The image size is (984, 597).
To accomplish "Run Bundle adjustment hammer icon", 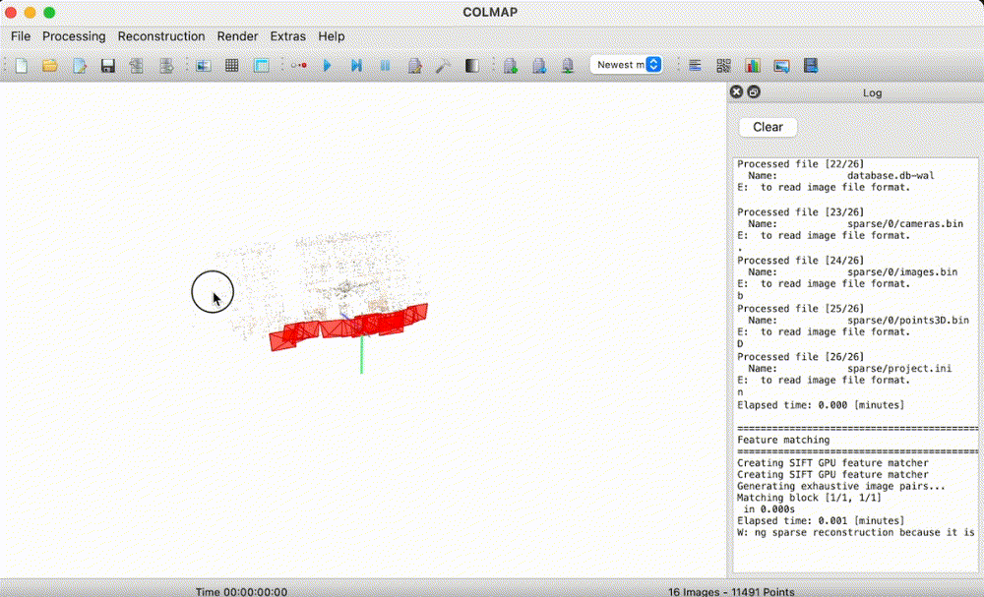I will click(x=444, y=65).
